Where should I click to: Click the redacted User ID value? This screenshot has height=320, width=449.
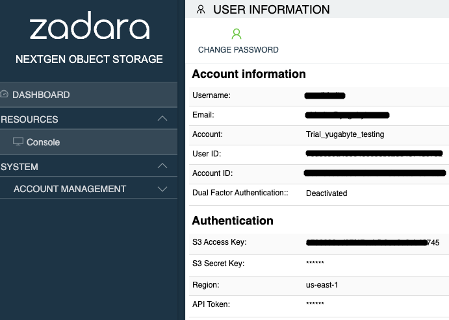(374, 154)
